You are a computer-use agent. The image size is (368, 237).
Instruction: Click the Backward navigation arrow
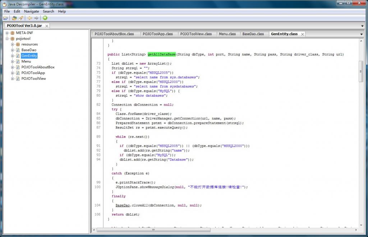pyautogui.click(x=29, y=18)
